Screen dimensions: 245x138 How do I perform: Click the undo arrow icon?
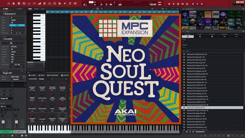point(162,9)
